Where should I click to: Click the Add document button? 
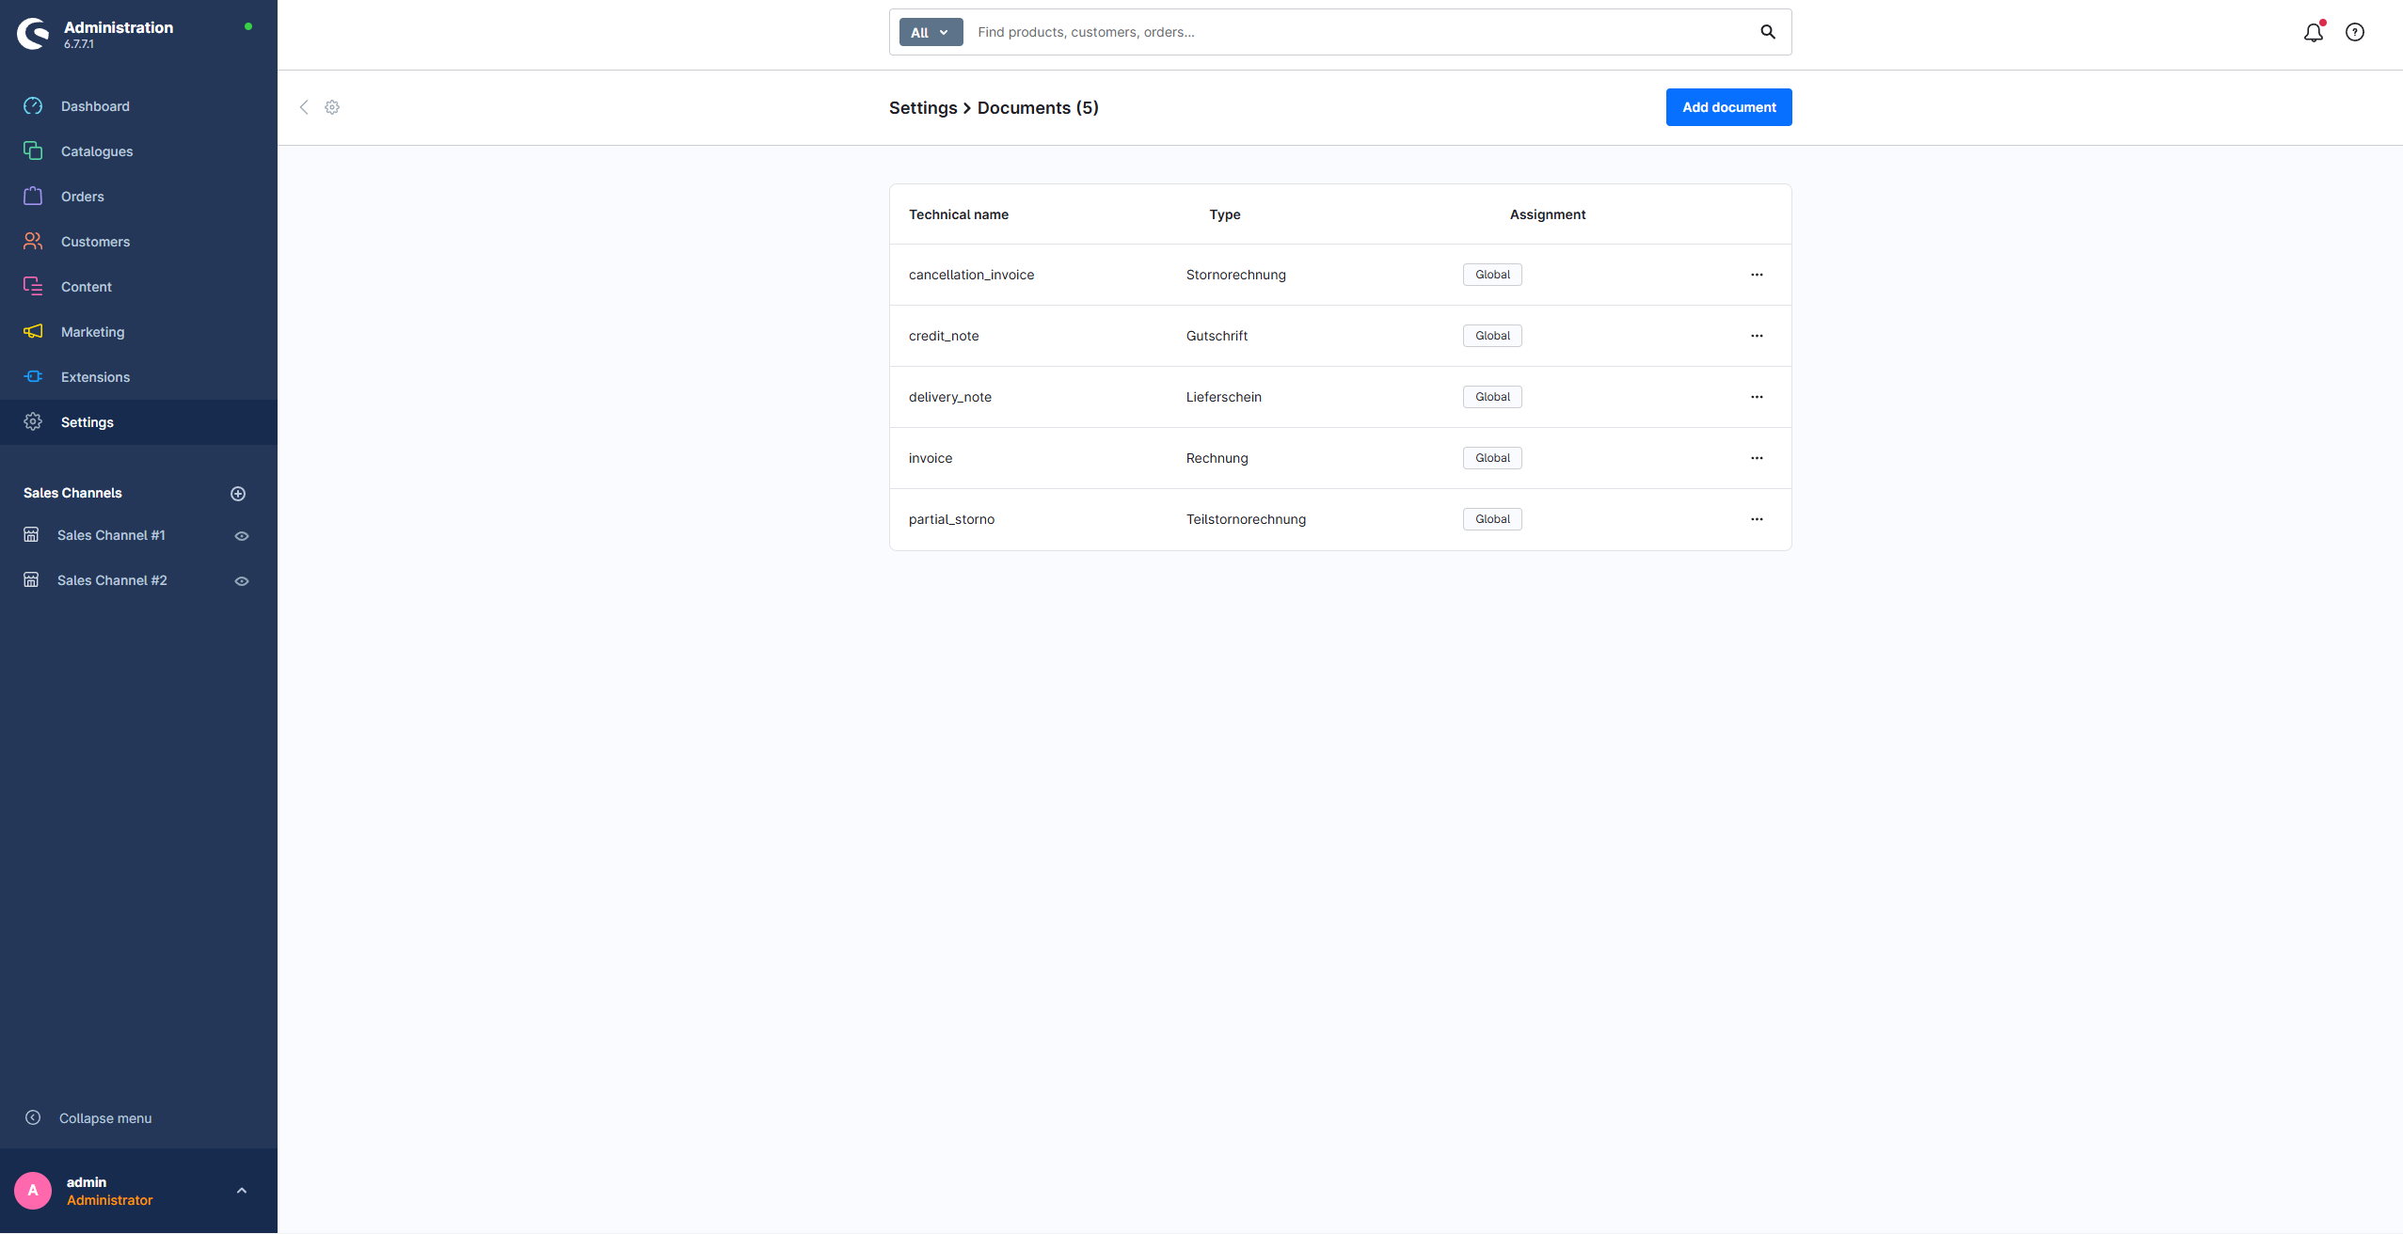point(1728,107)
